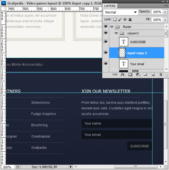Create a new layer
Screen dimensions: 169x170
[x=153, y=74]
